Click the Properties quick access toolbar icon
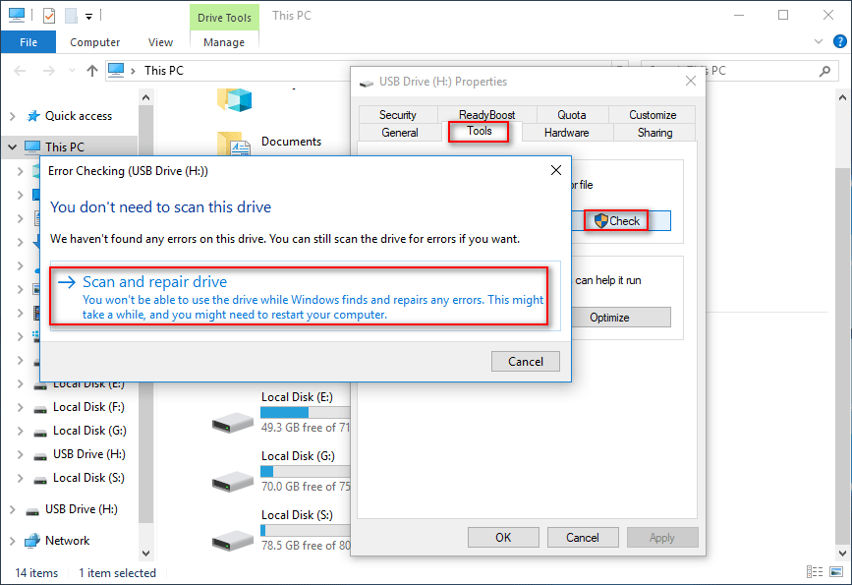The height and width of the screenshot is (585, 852). click(x=49, y=16)
